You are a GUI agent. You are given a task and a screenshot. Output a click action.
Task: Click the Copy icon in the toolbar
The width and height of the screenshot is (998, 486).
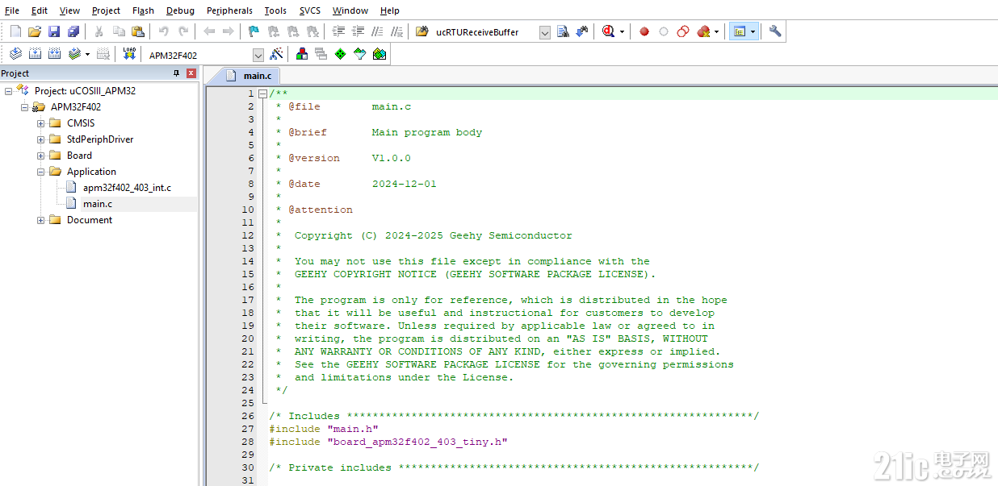[119, 31]
